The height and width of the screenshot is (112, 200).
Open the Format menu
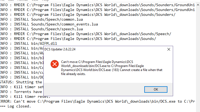click(x=23, y=1)
